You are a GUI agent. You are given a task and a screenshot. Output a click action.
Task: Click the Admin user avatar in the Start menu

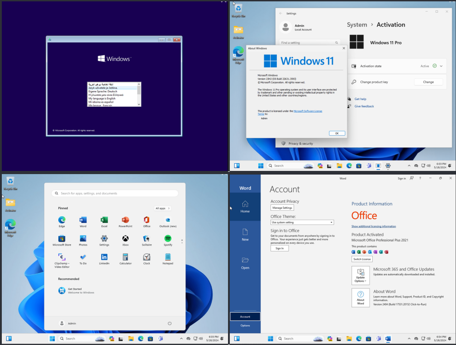pyautogui.click(x=62, y=323)
